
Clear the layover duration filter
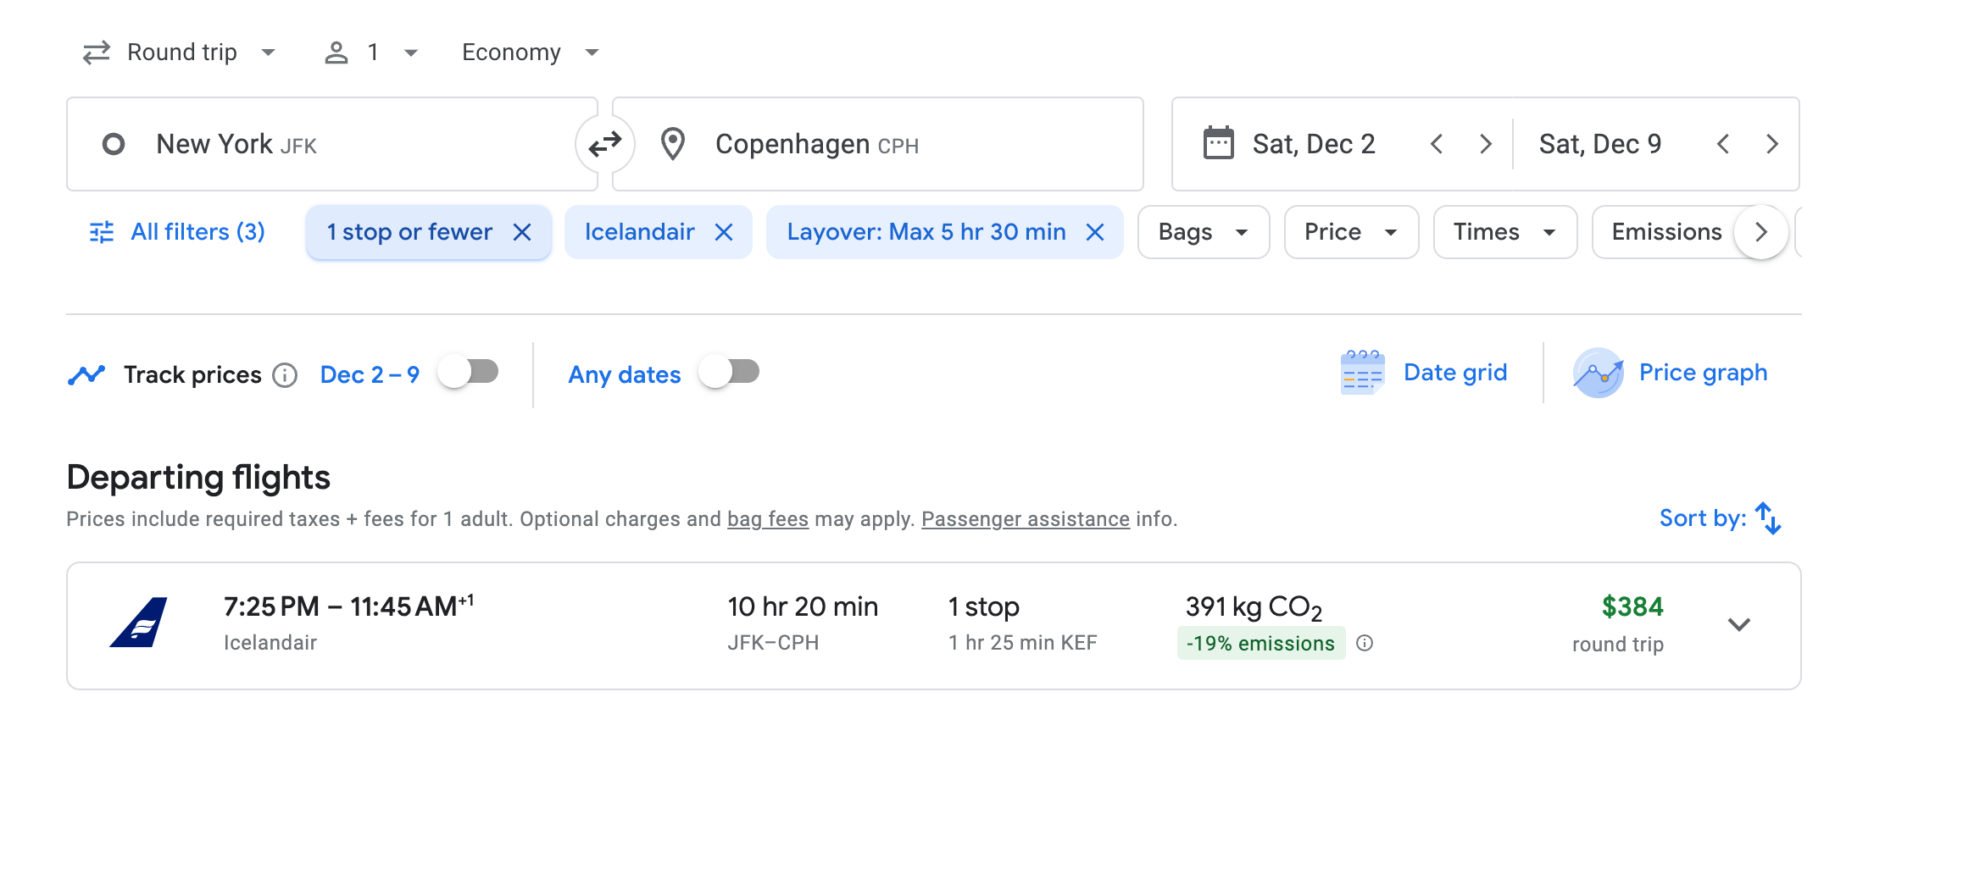click(1095, 232)
